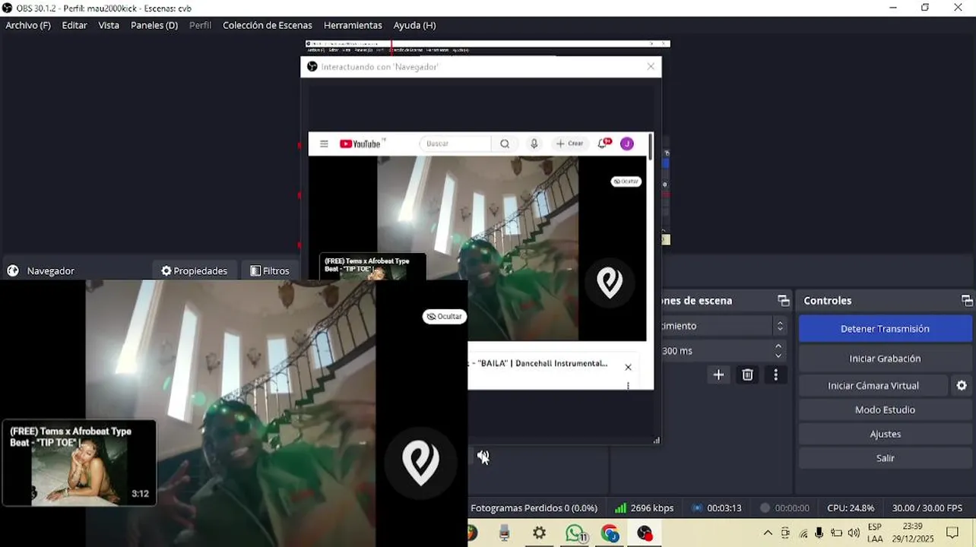Float the scene transitions dock

click(783, 301)
